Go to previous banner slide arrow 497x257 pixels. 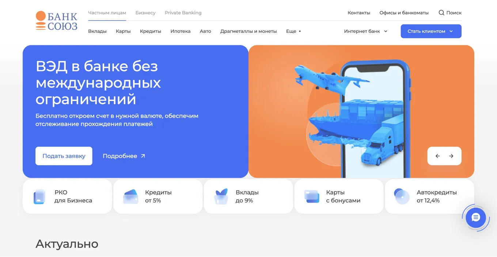click(x=437, y=156)
